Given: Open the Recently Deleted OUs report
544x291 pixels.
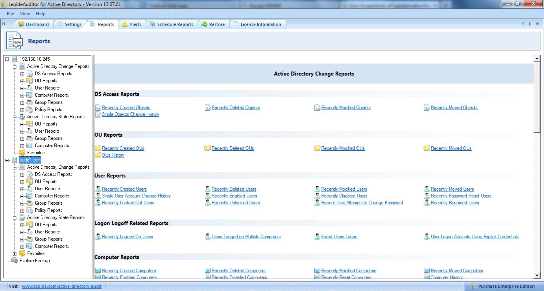Looking at the screenshot, I should click(233, 148).
